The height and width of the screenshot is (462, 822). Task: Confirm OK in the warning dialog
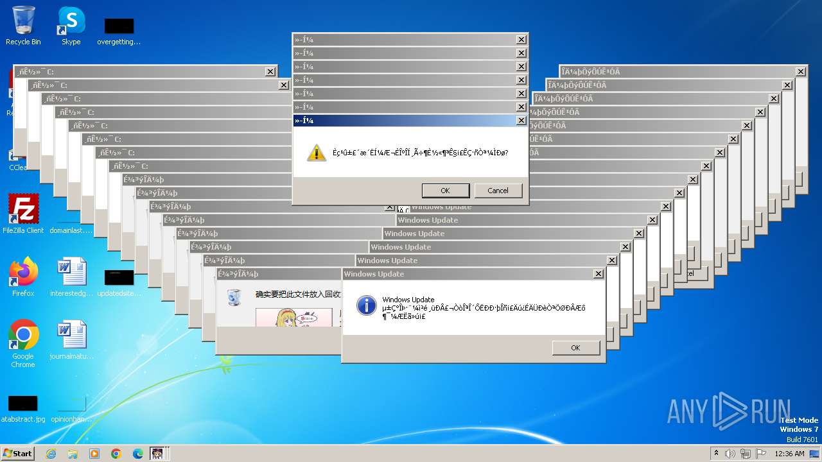coord(445,191)
